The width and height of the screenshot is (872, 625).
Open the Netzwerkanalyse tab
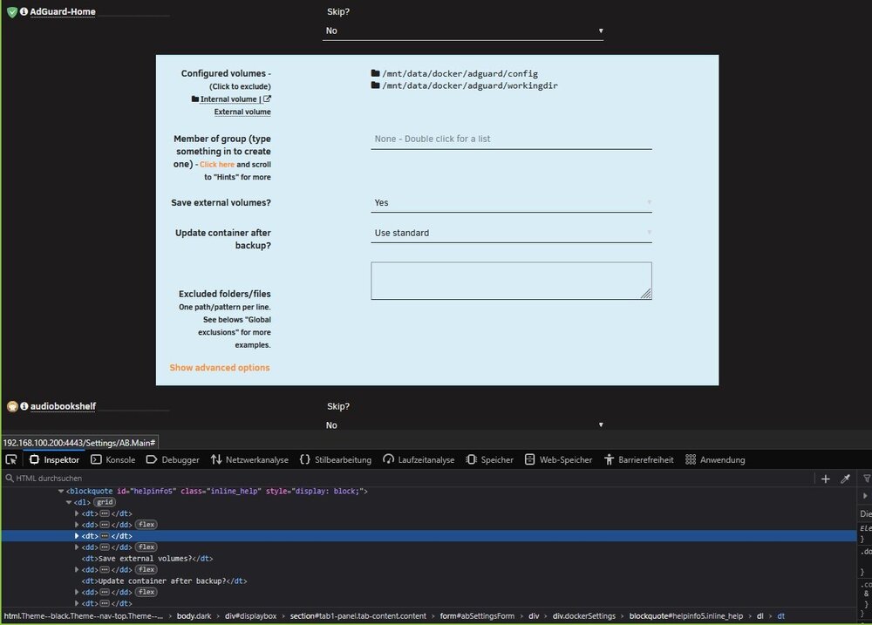click(x=249, y=460)
